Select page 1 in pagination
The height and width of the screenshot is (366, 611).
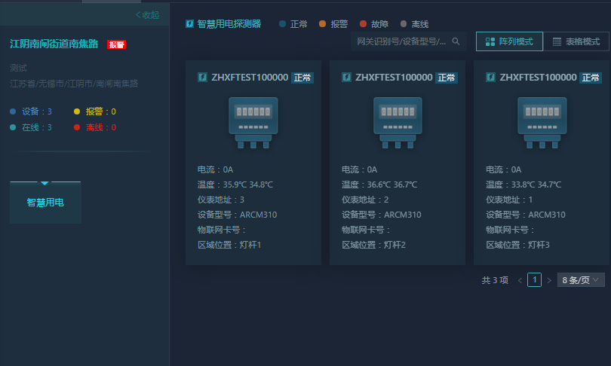[x=534, y=280]
